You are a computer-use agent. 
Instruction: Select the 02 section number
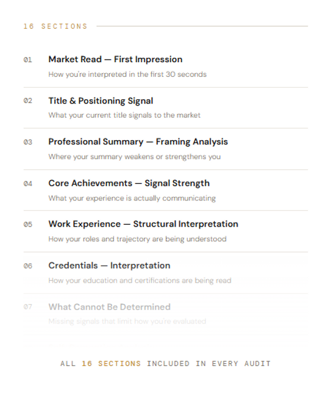(27, 101)
